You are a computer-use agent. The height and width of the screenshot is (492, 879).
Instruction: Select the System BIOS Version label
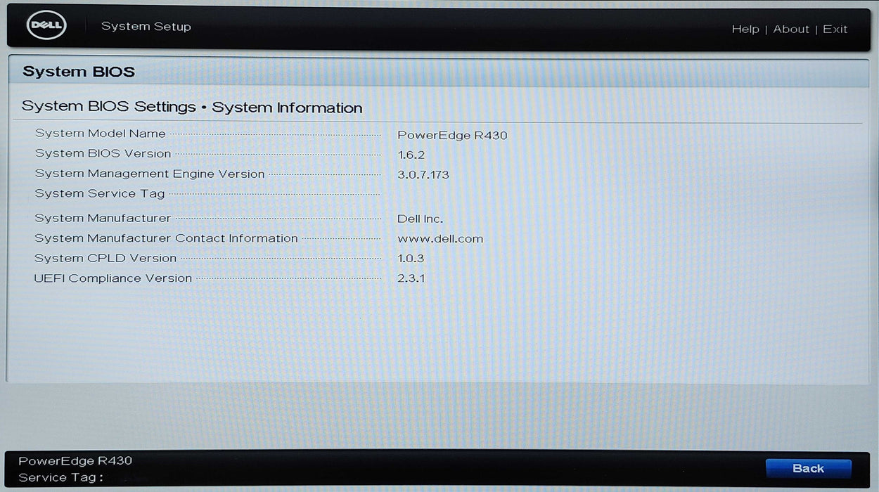(x=103, y=153)
